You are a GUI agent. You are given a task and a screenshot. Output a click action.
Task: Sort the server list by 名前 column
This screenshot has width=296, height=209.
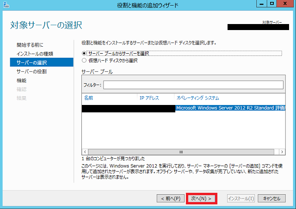(x=89, y=98)
